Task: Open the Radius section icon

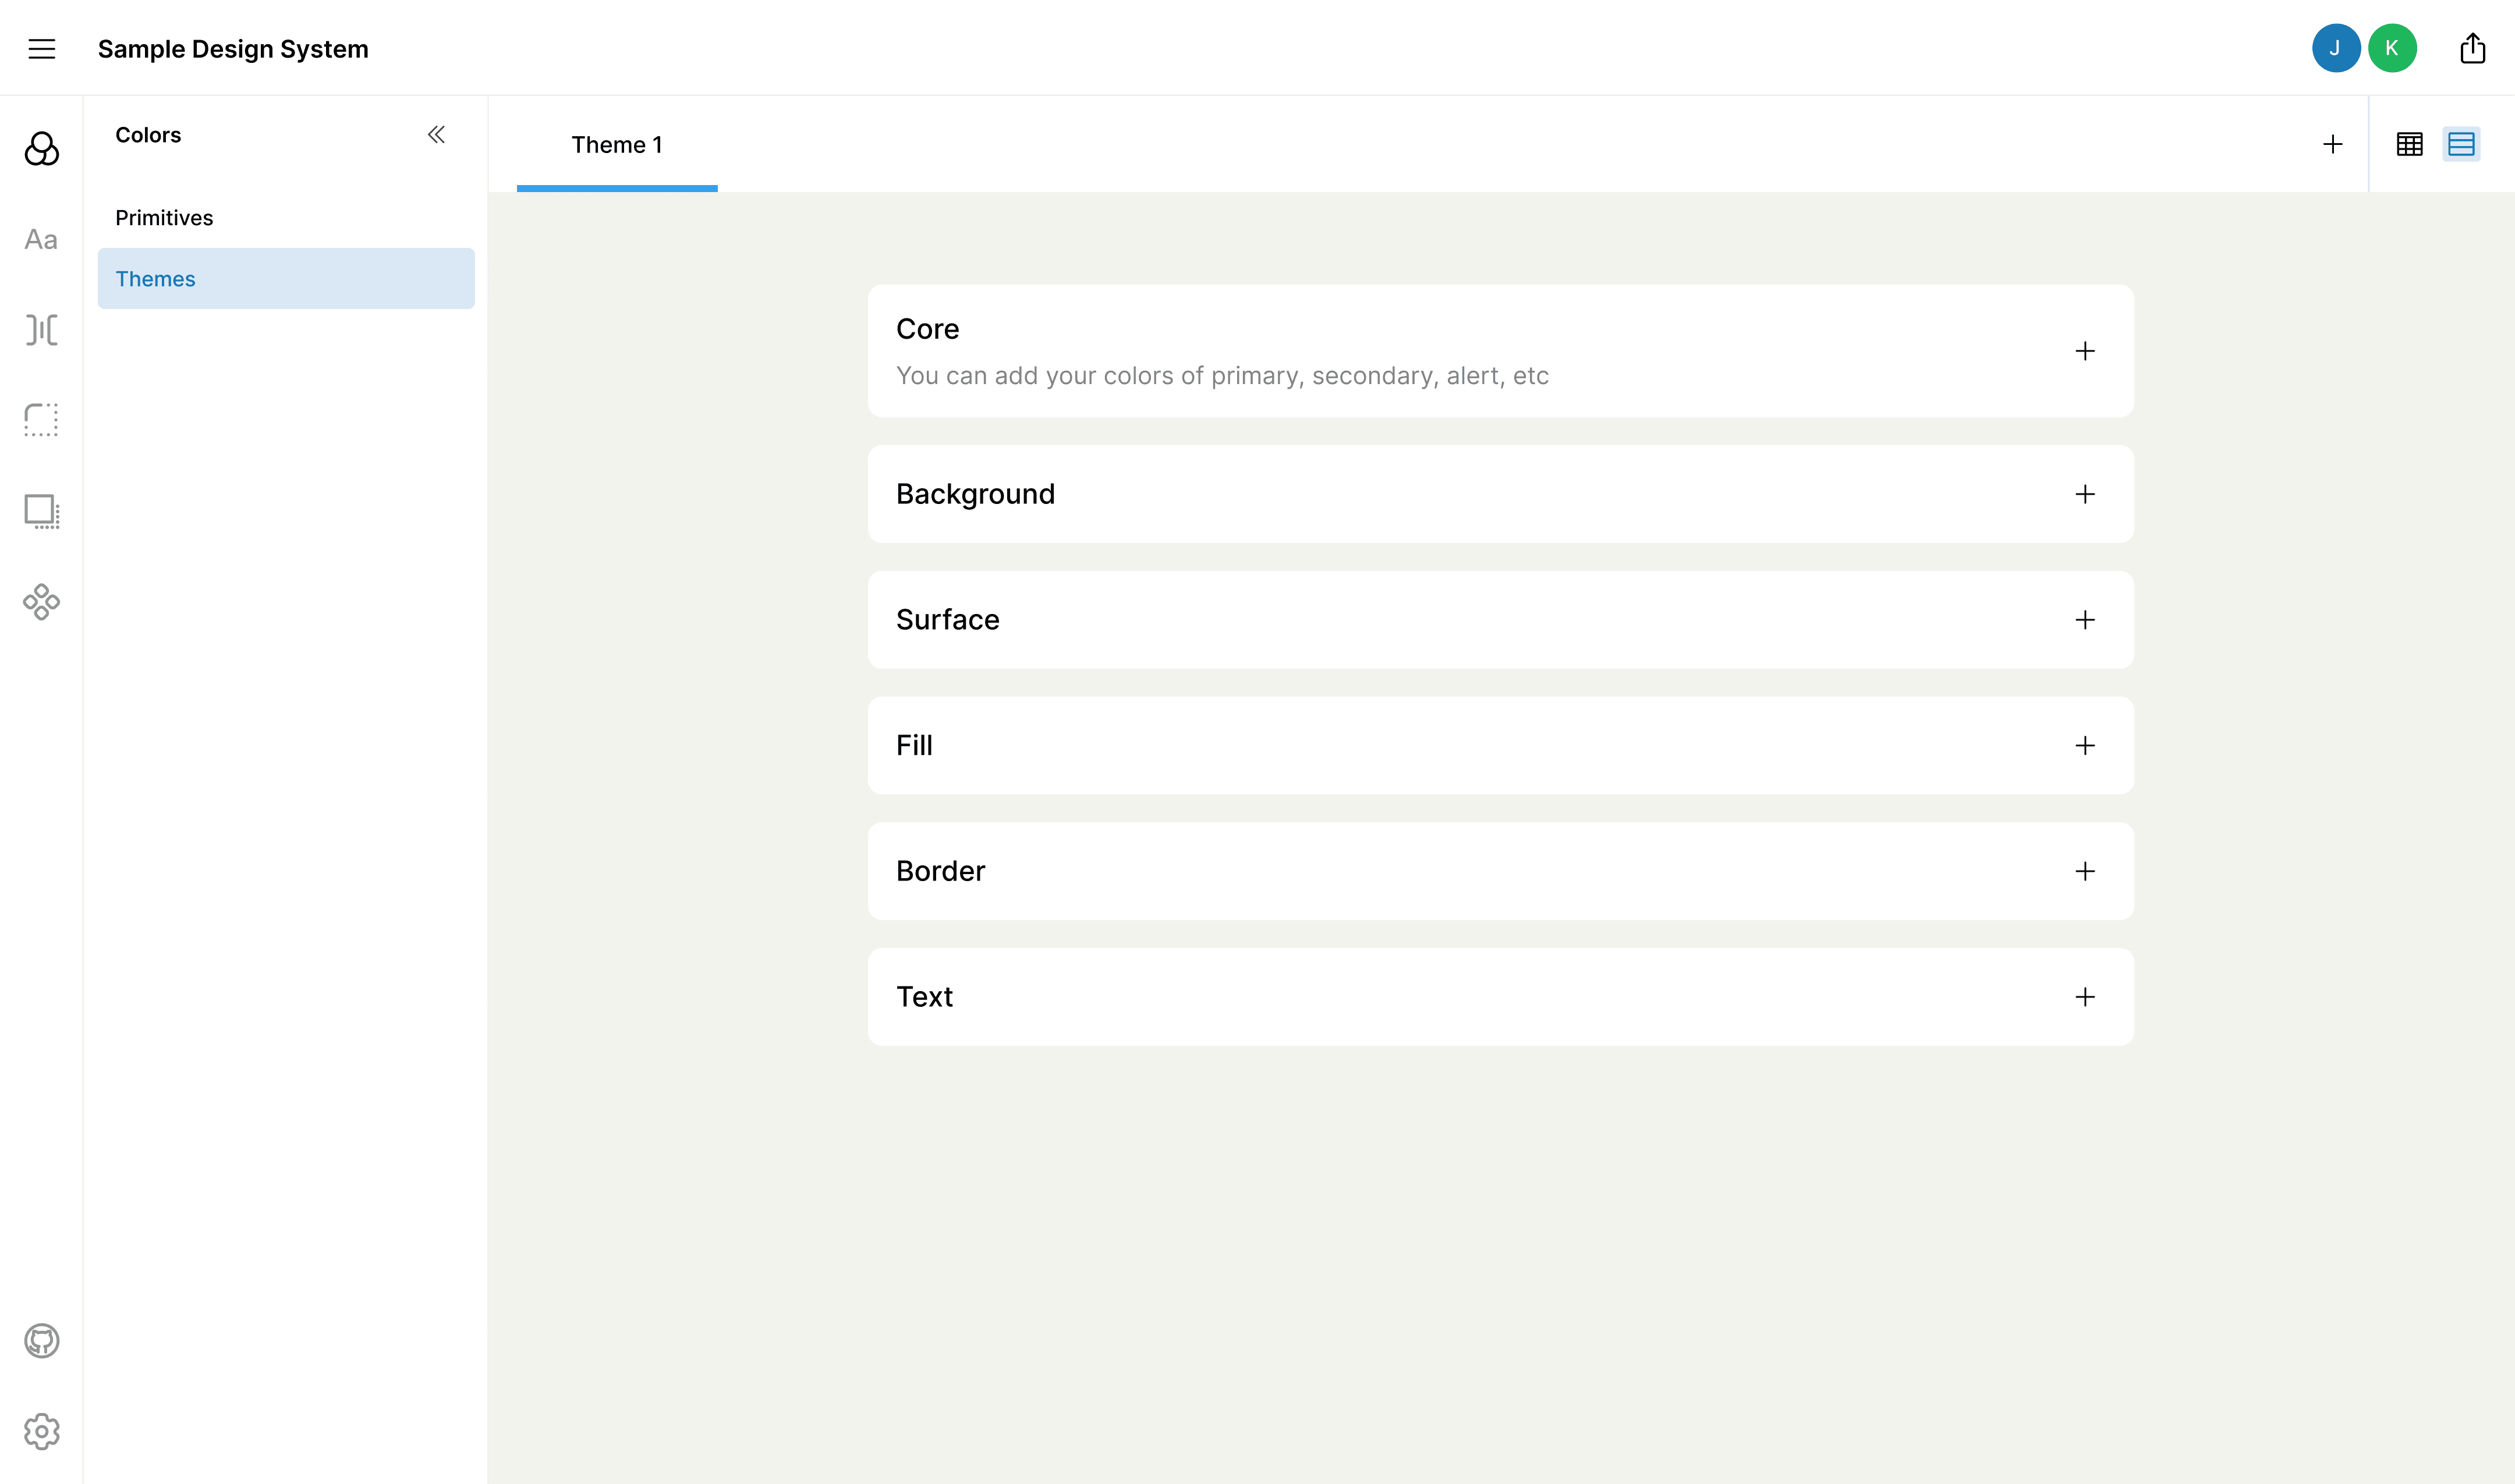Action: tap(41, 420)
